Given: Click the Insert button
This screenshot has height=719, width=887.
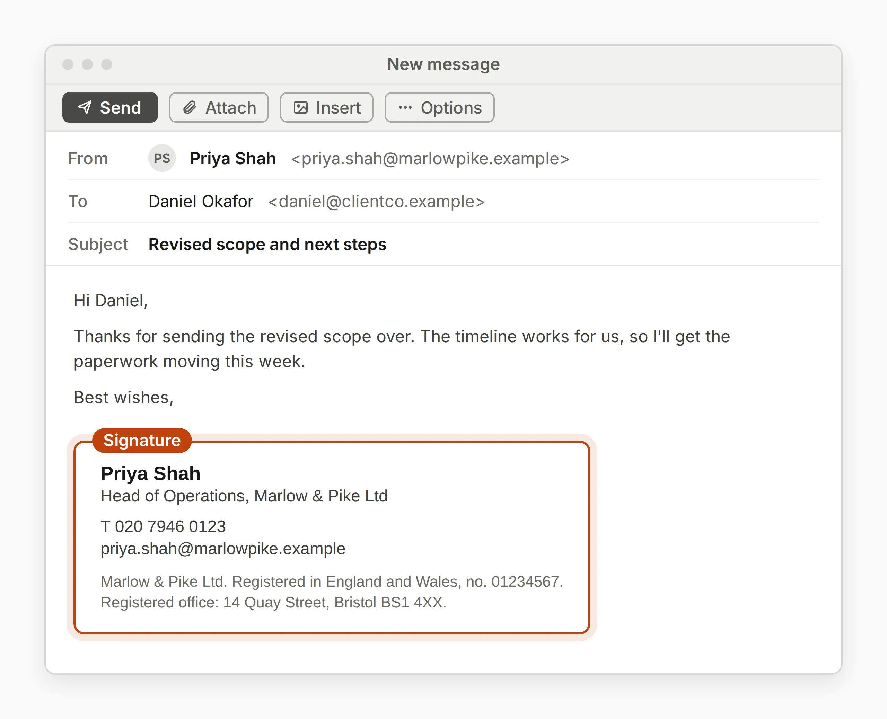Looking at the screenshot, I should point(326,107).
